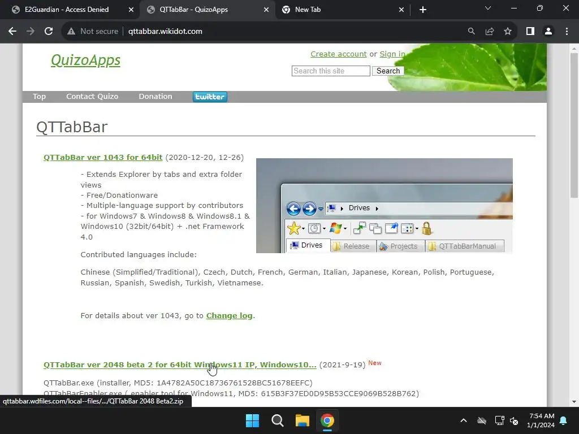Click the site Search button
Screen dimensions: 579x434
coord(388,71)
